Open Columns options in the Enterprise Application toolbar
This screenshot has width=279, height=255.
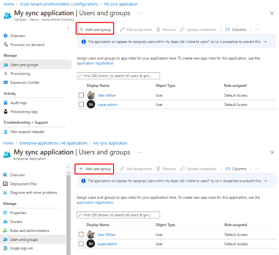coord(236,169)
